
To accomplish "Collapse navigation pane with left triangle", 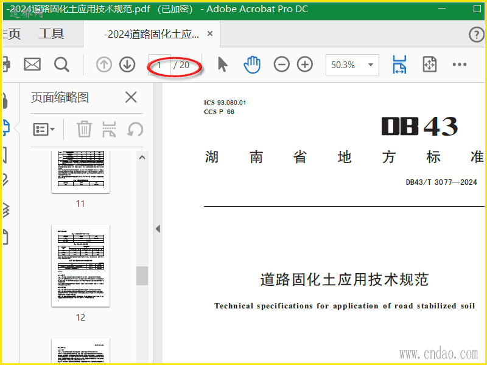I will tap(158, 229).
